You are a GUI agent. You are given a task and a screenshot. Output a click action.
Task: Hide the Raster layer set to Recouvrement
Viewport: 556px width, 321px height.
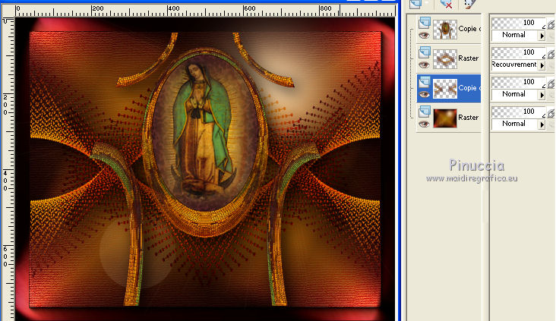pos(424,65)
